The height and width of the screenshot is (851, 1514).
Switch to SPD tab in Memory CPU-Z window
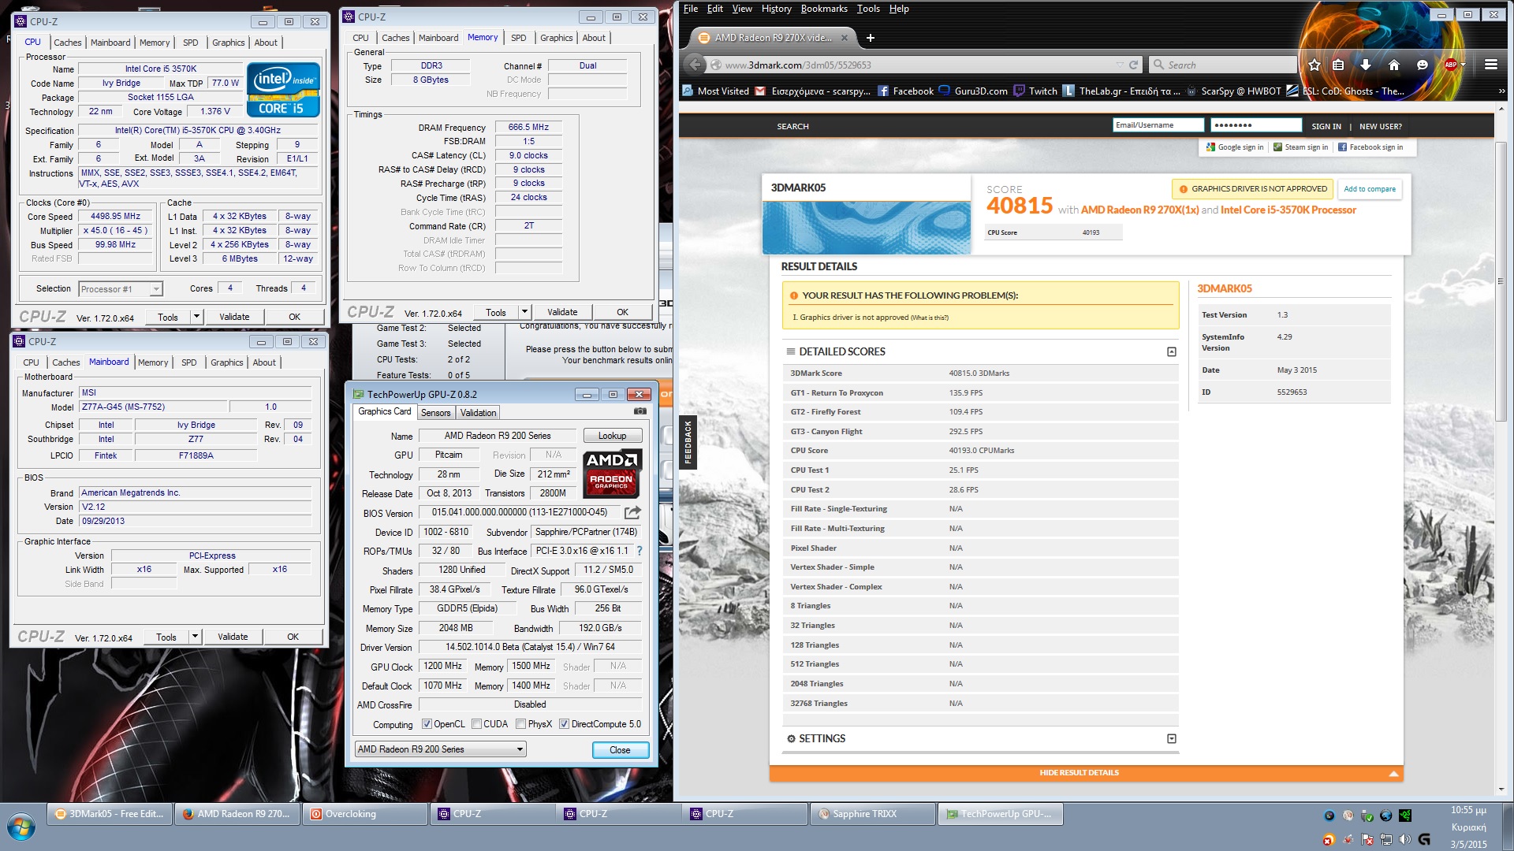(x=518, y=38)
